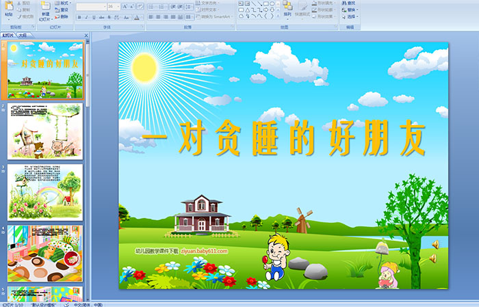Image resolution: width=479 pixels, height=307 pixels.
Task: Click the Find (查找) binoculars icon
Action: click(x=344, y=3)
